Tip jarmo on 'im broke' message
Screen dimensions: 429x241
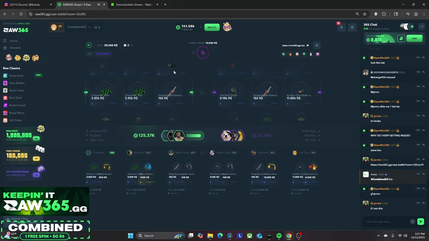pos(418,116)
